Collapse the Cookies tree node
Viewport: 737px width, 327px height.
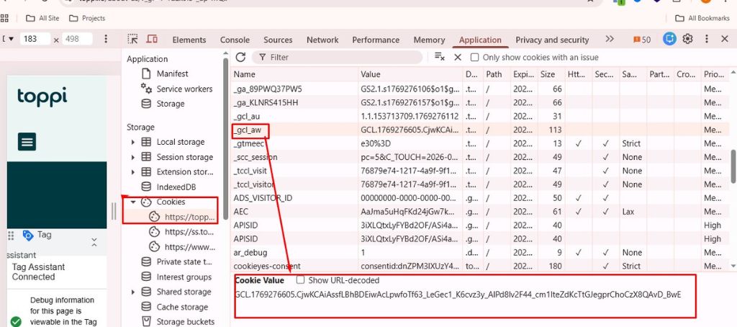pos(133,202)
